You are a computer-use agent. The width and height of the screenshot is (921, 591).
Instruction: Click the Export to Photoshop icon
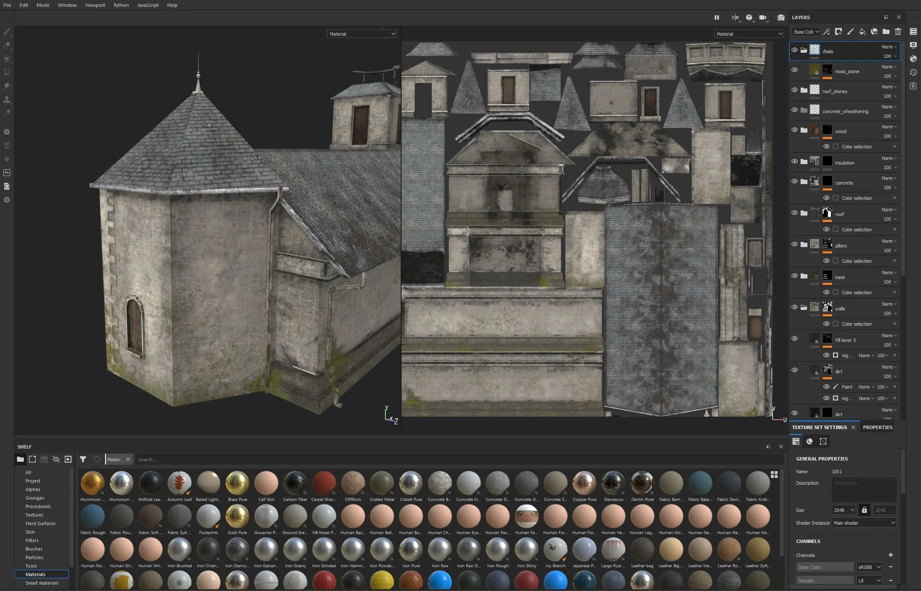(x=7, y=173)
